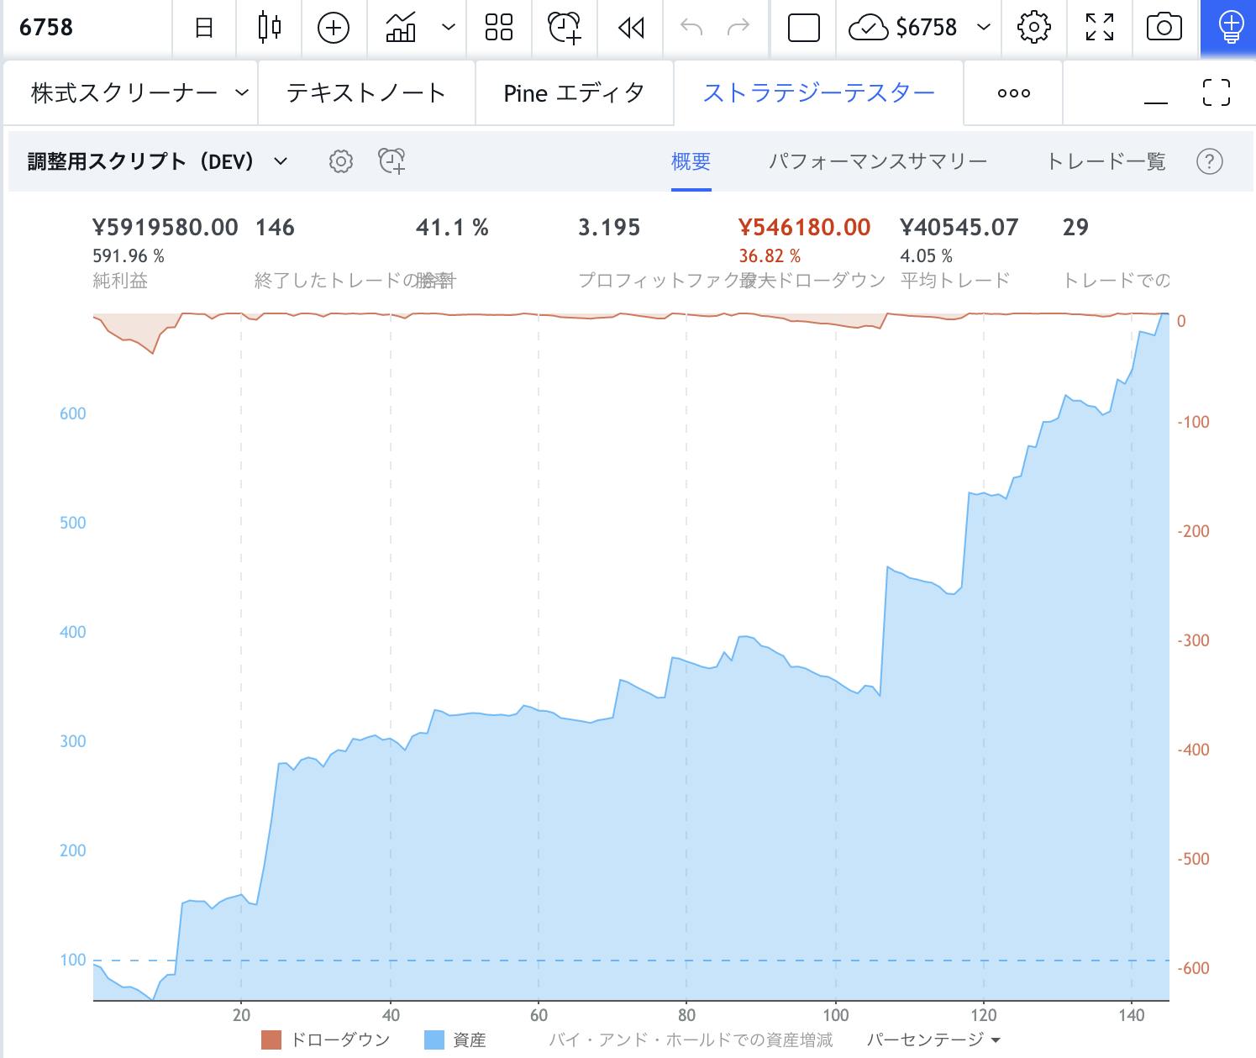The image size is (1256, 1058).
Task: Click the 平均トレード label
Action: click(955, 281)
